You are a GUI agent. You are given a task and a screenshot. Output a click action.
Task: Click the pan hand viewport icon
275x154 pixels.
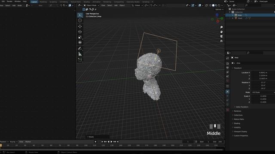point(221,32)
